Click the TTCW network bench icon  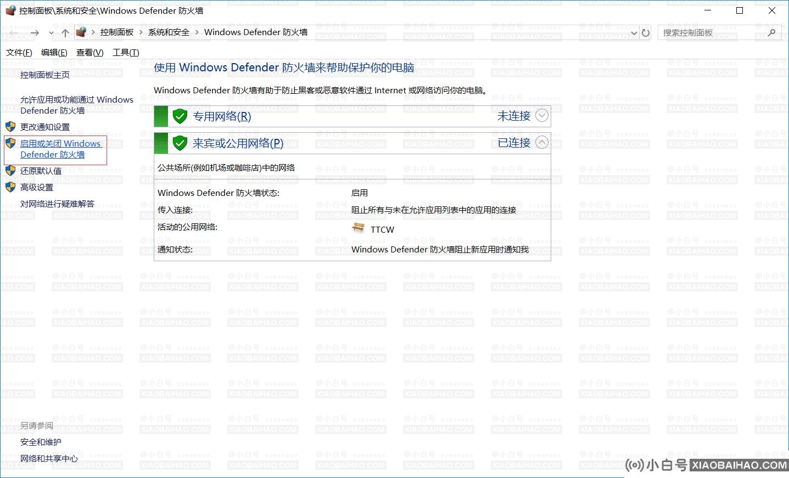pyautogui.click(x=359, y=228)
